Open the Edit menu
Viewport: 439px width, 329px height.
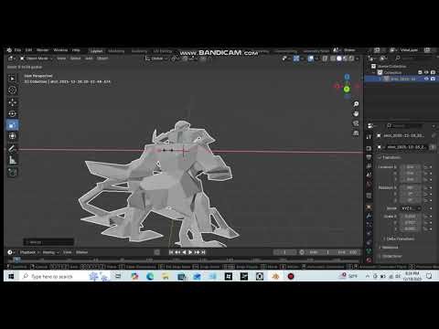pos(28,50)
